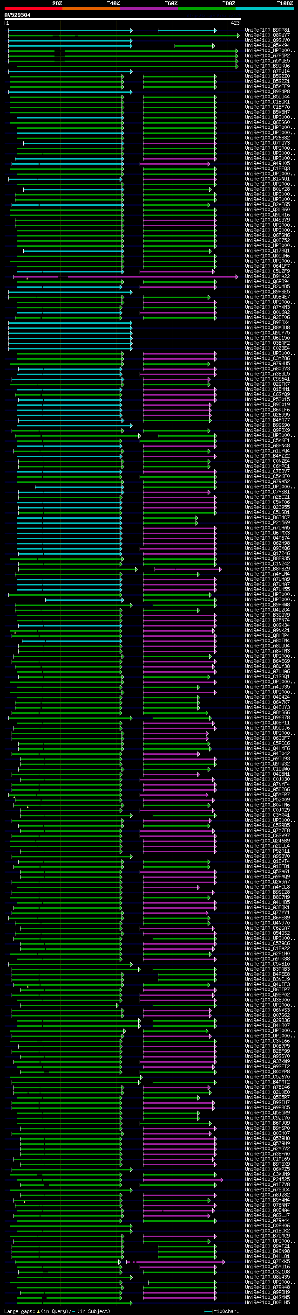The image size is (298, 1315).
Task: Select the UniRef100_Q6IQF7 label
Action: pyautogui.click(x=267, y=738)
